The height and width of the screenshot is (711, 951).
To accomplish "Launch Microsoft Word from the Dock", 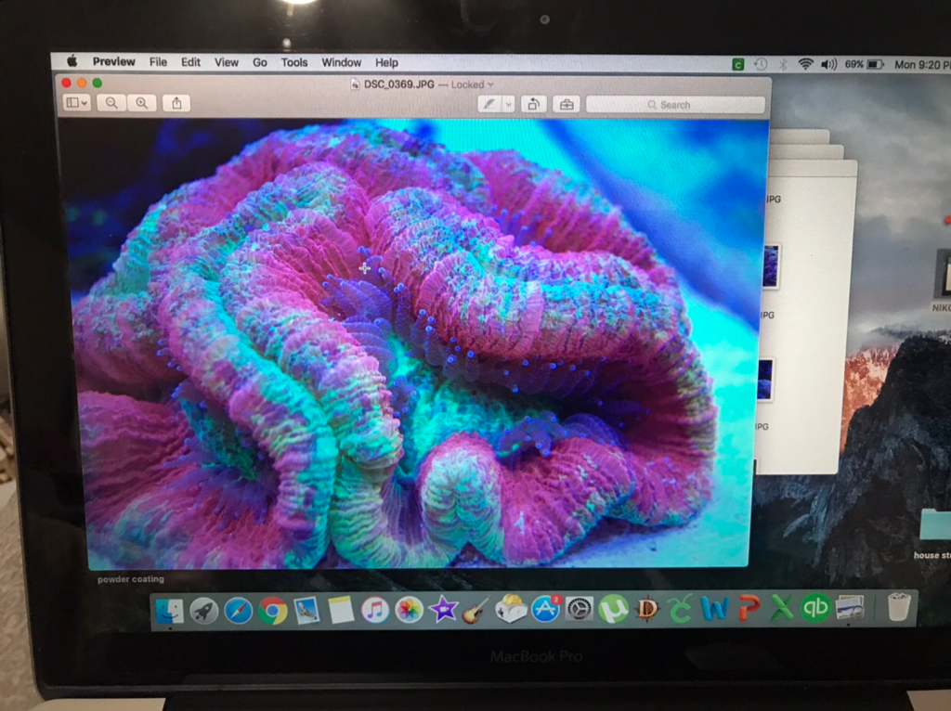I will (x=715, y=608).
